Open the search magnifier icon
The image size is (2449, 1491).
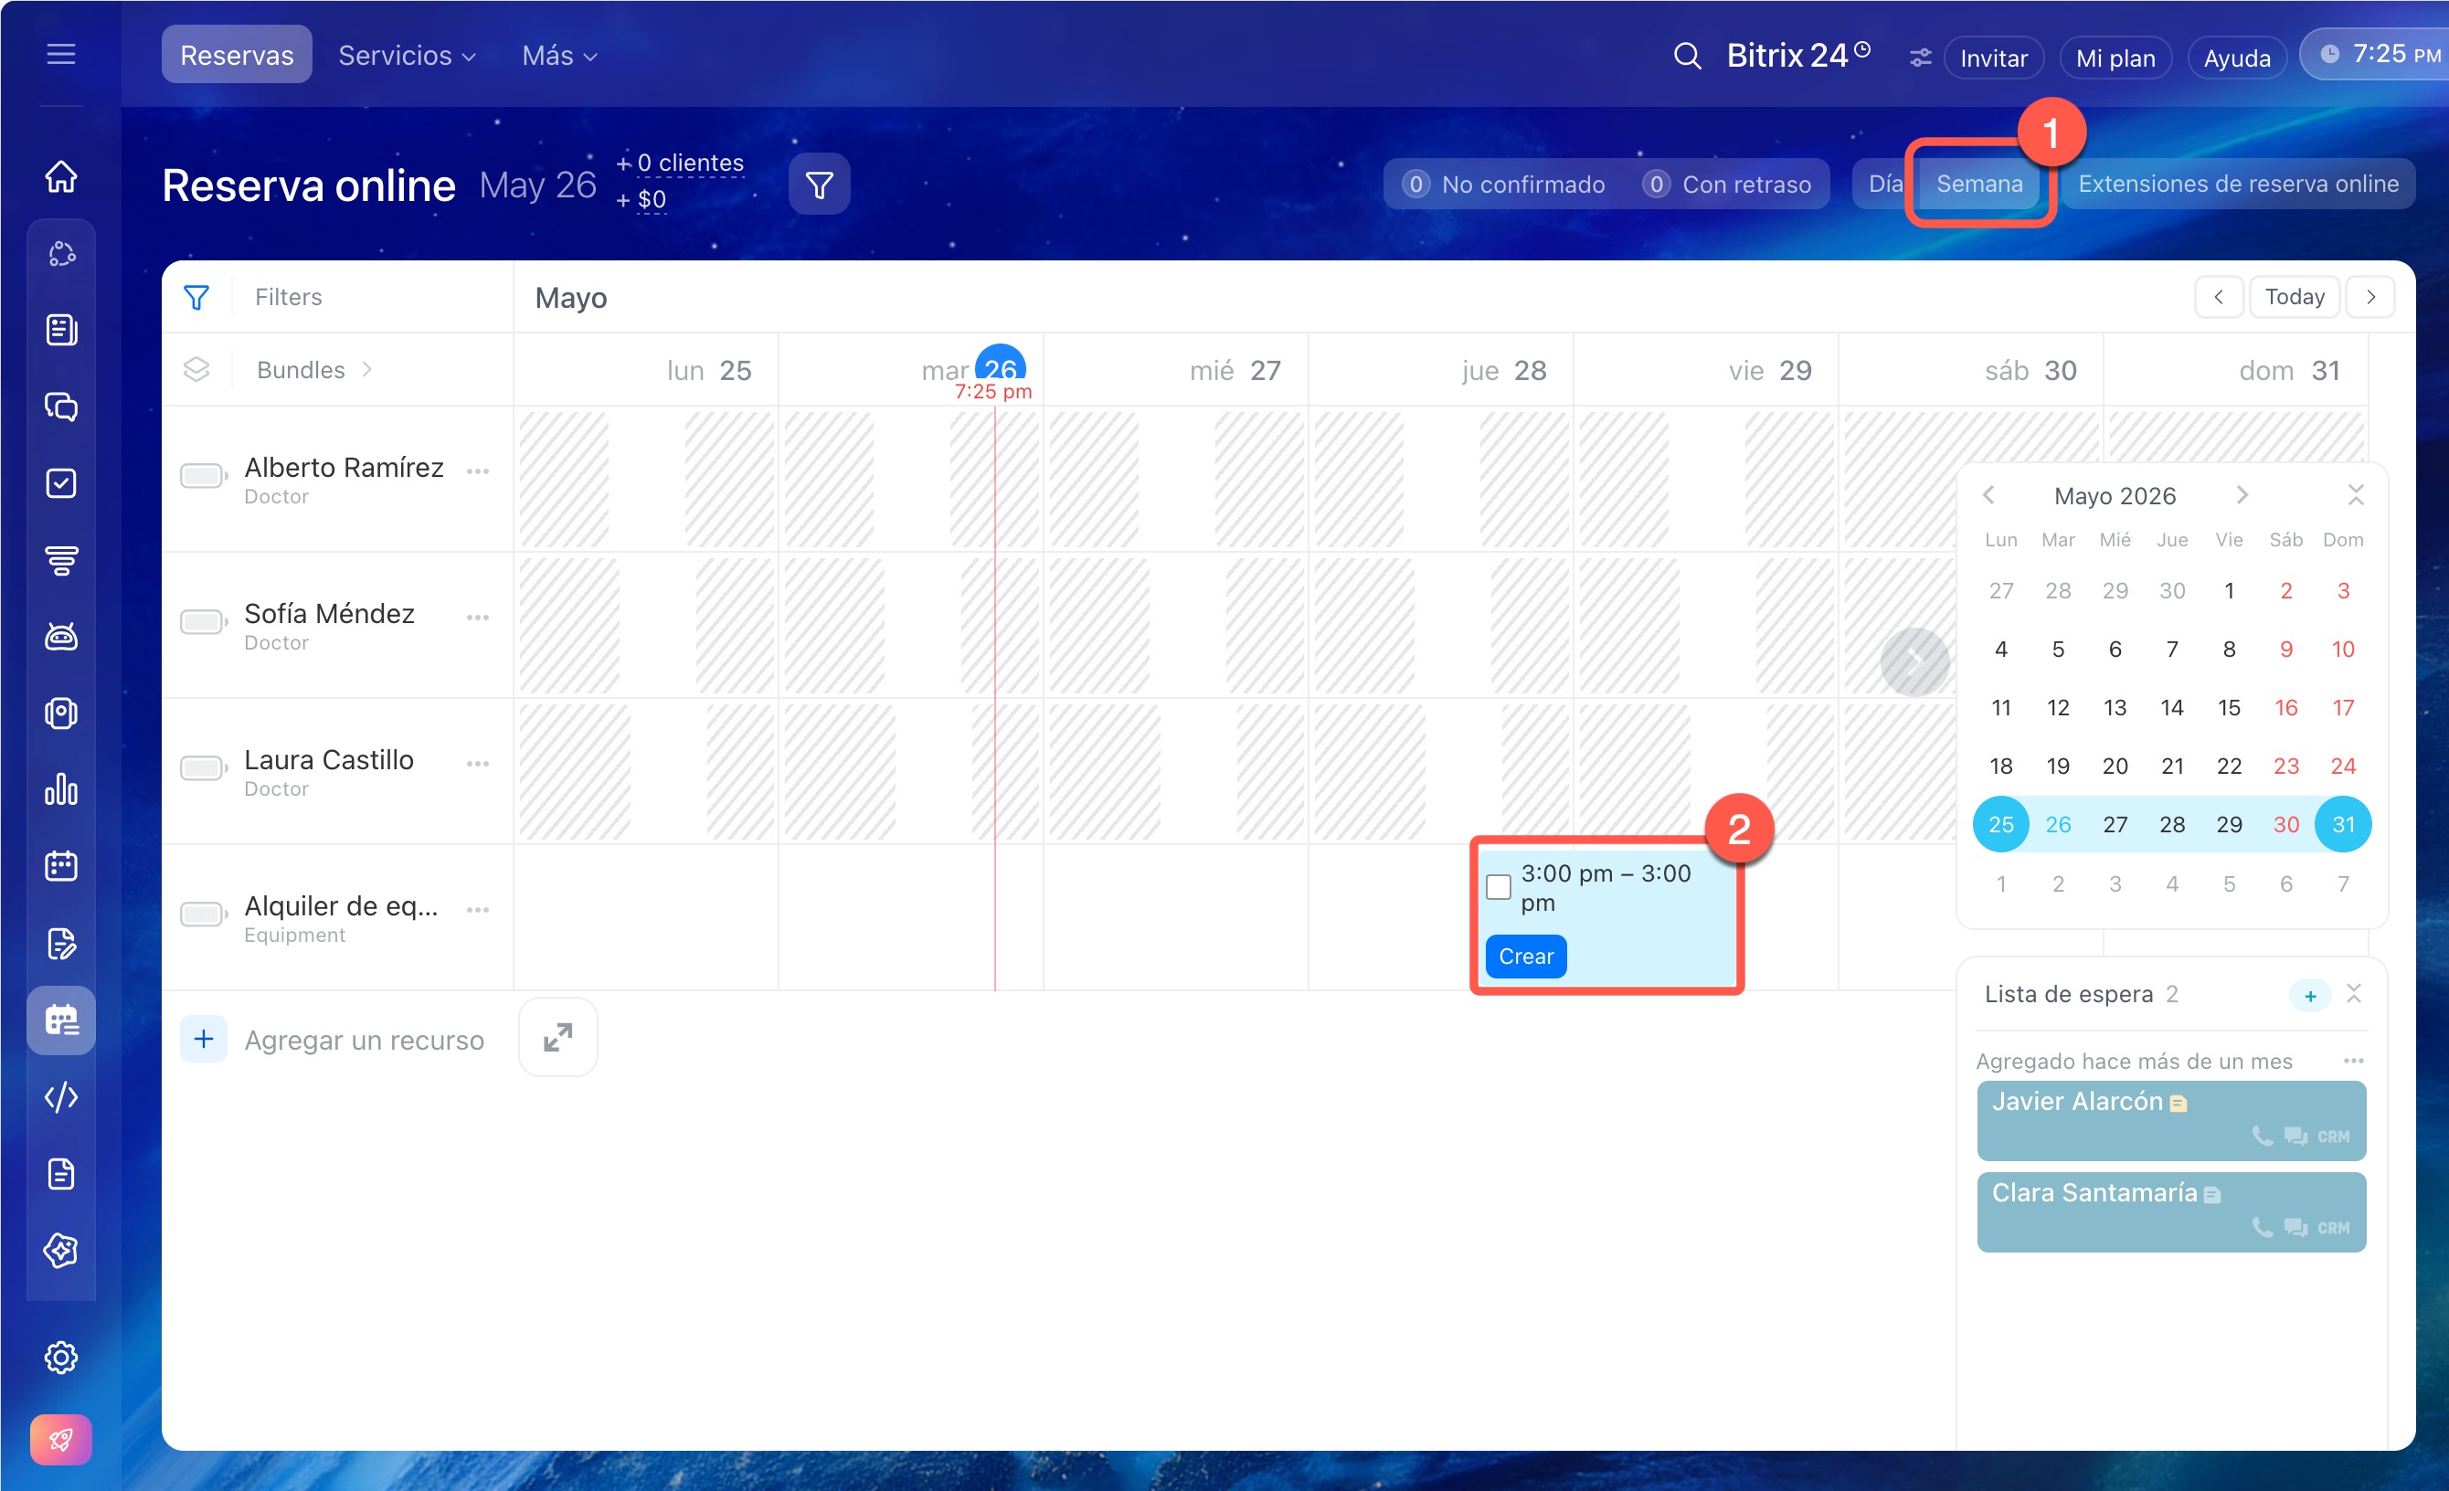[1687, 56]
